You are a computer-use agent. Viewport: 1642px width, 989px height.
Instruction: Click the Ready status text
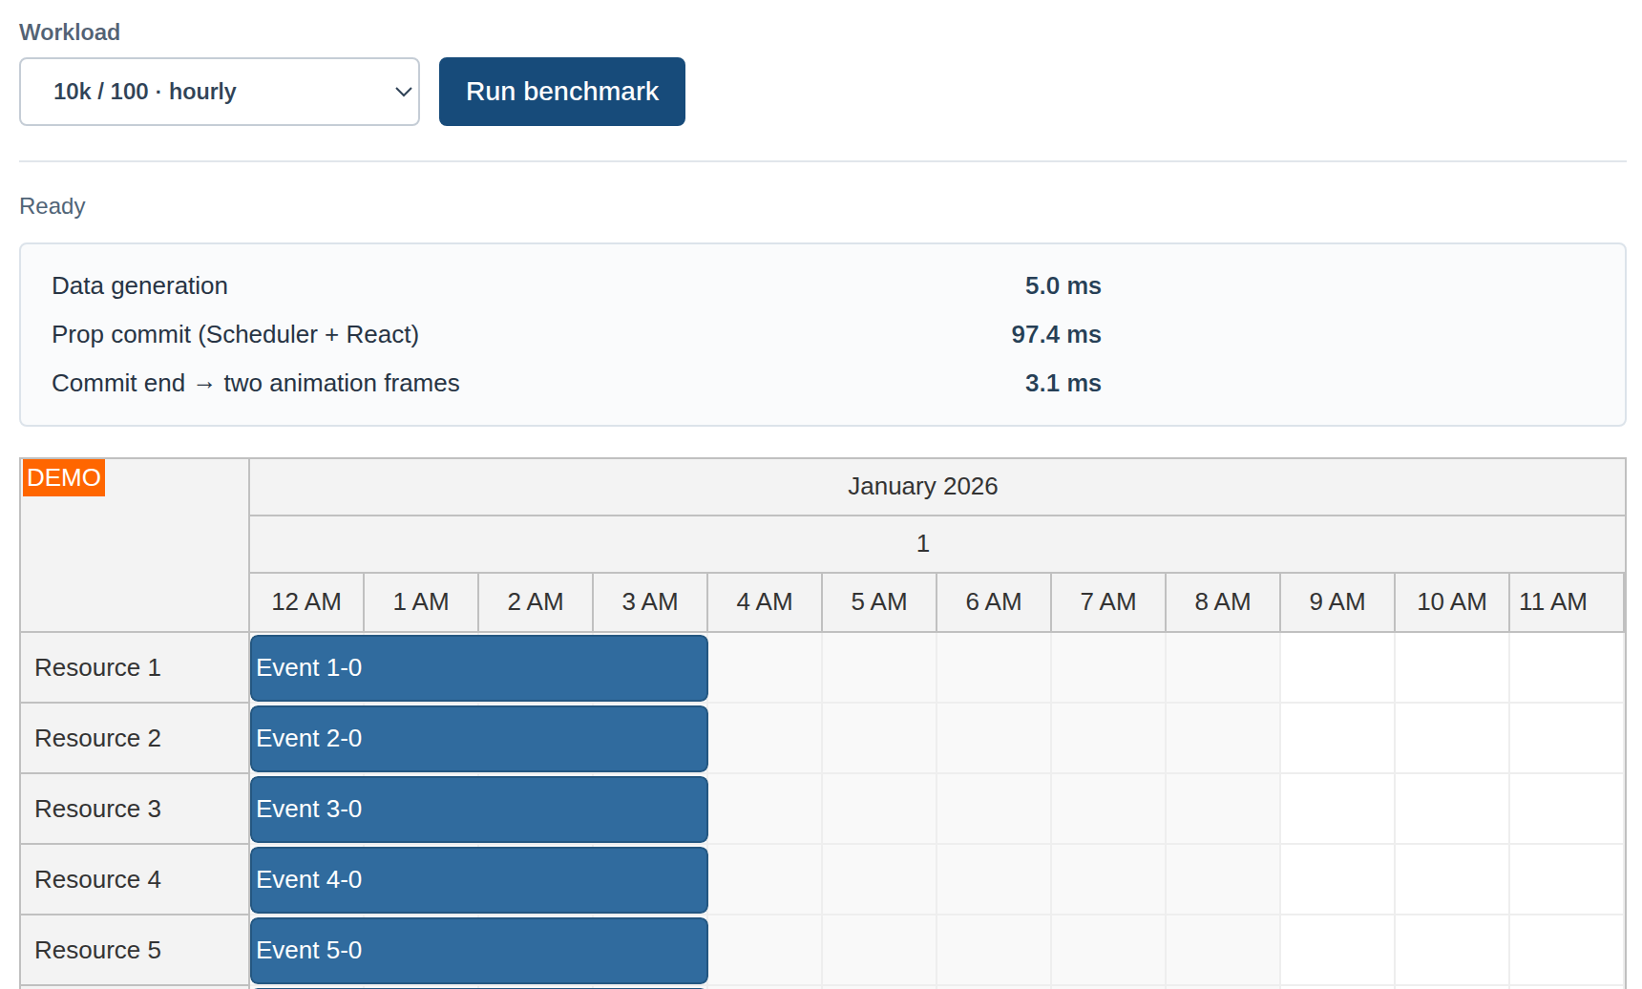(x=53, y=206)
